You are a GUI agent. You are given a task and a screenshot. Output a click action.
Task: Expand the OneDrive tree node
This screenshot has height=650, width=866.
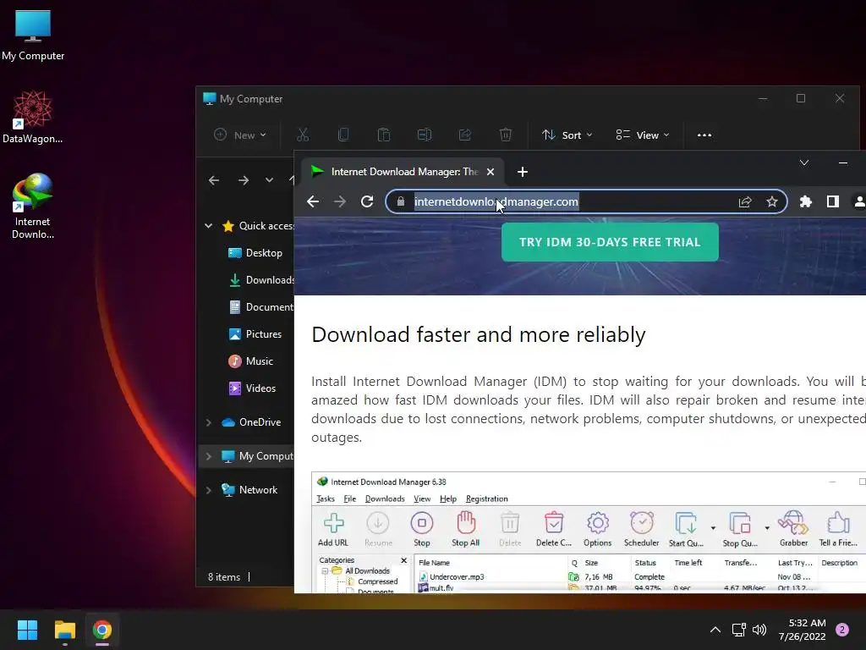tap(209, 422)
